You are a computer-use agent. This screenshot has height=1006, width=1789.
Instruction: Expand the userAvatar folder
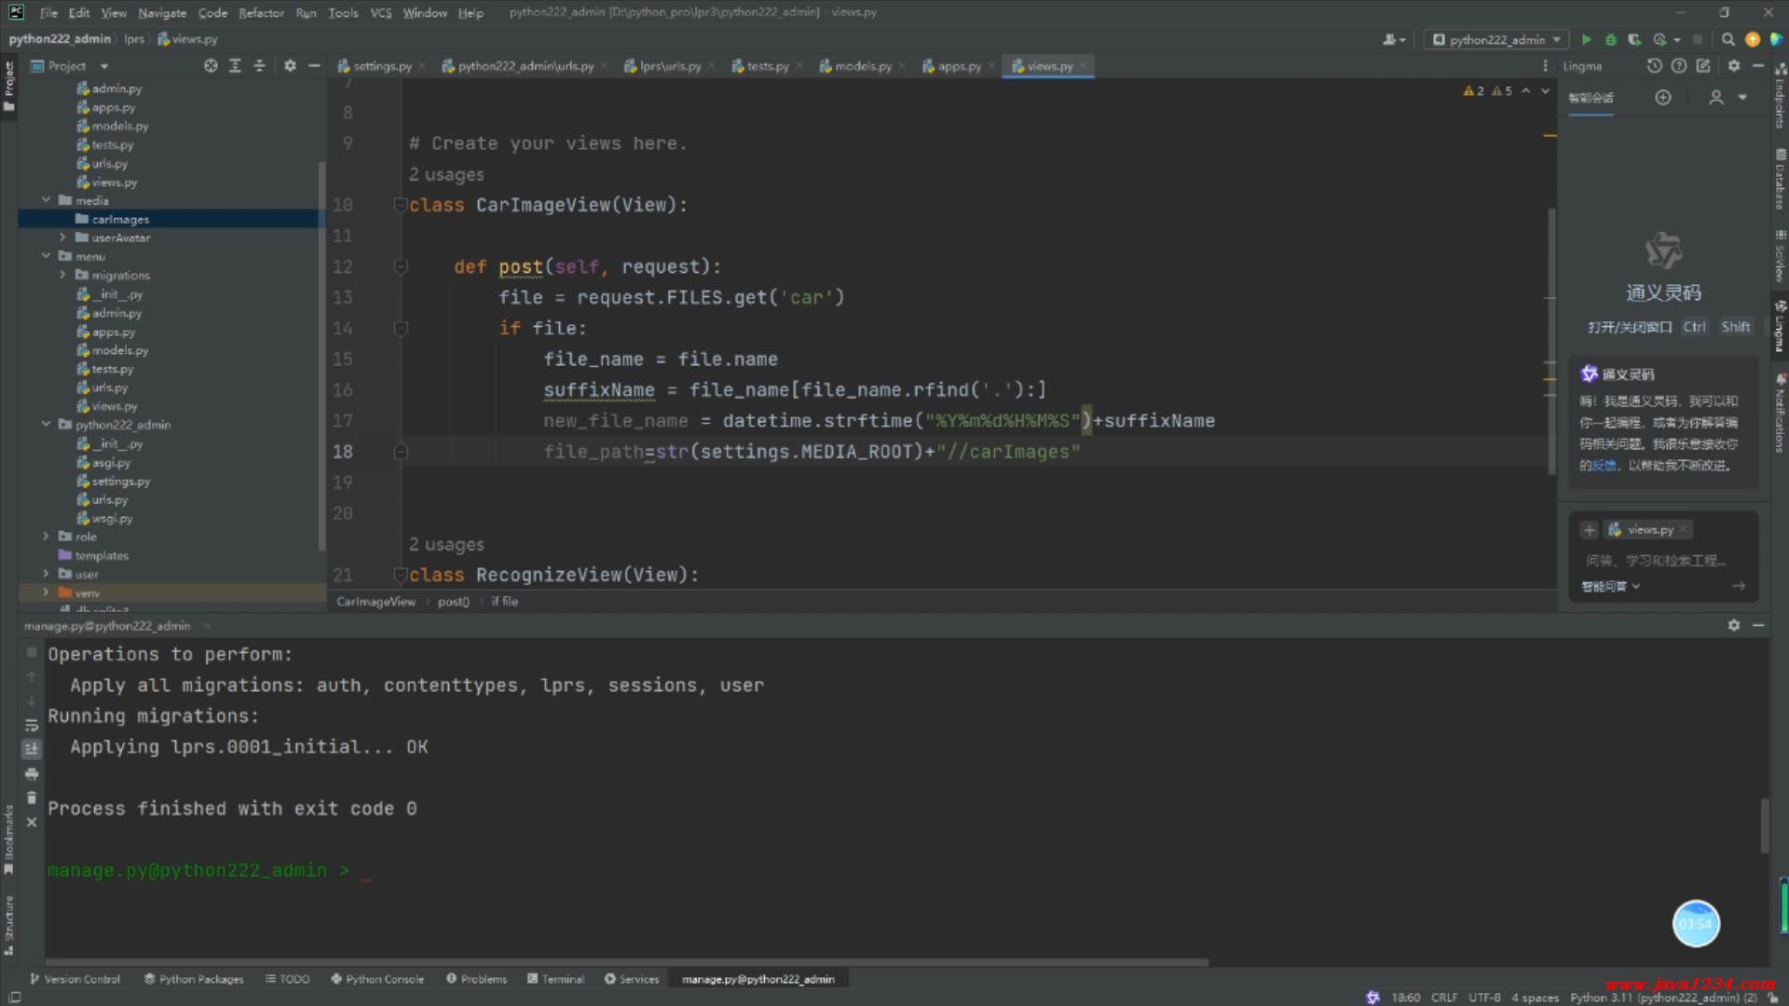tap(62, 238)
